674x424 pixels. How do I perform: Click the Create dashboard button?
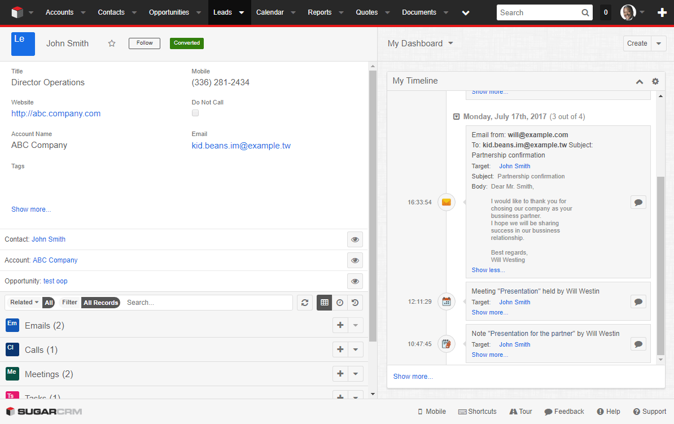click(637, 43)
